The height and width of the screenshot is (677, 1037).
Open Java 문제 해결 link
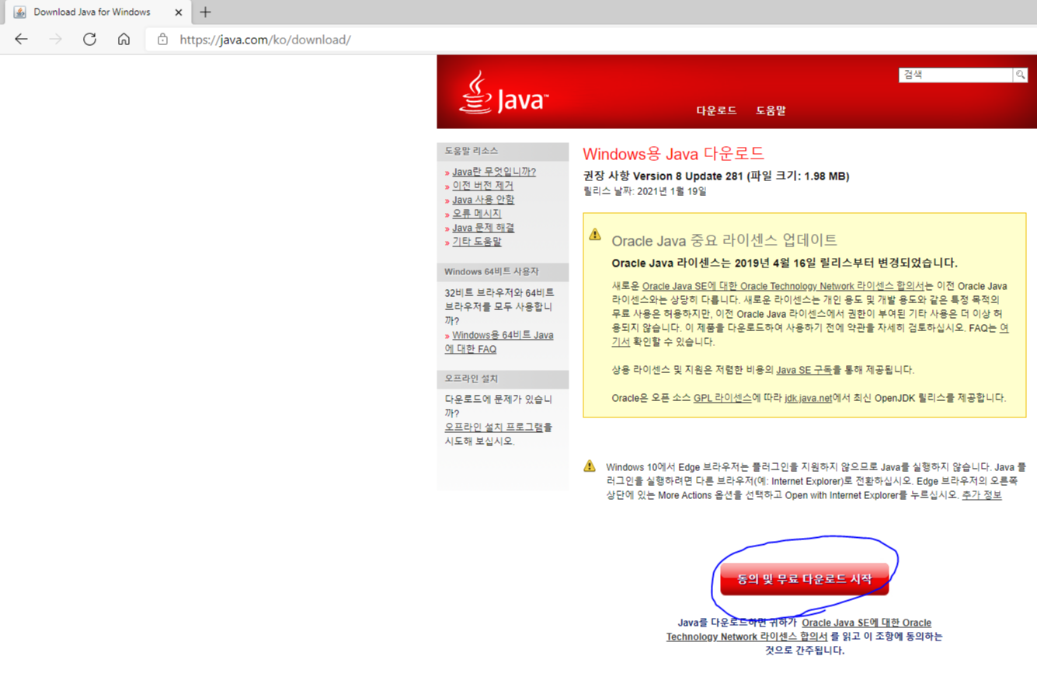pyautogui.click(x=483, y=228)
